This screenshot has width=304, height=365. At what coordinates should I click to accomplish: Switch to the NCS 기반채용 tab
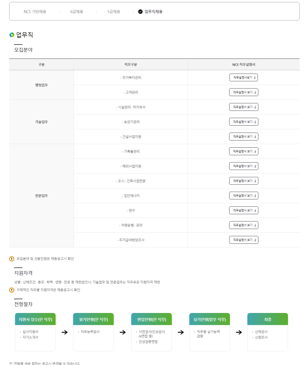[x=35, y=11]
